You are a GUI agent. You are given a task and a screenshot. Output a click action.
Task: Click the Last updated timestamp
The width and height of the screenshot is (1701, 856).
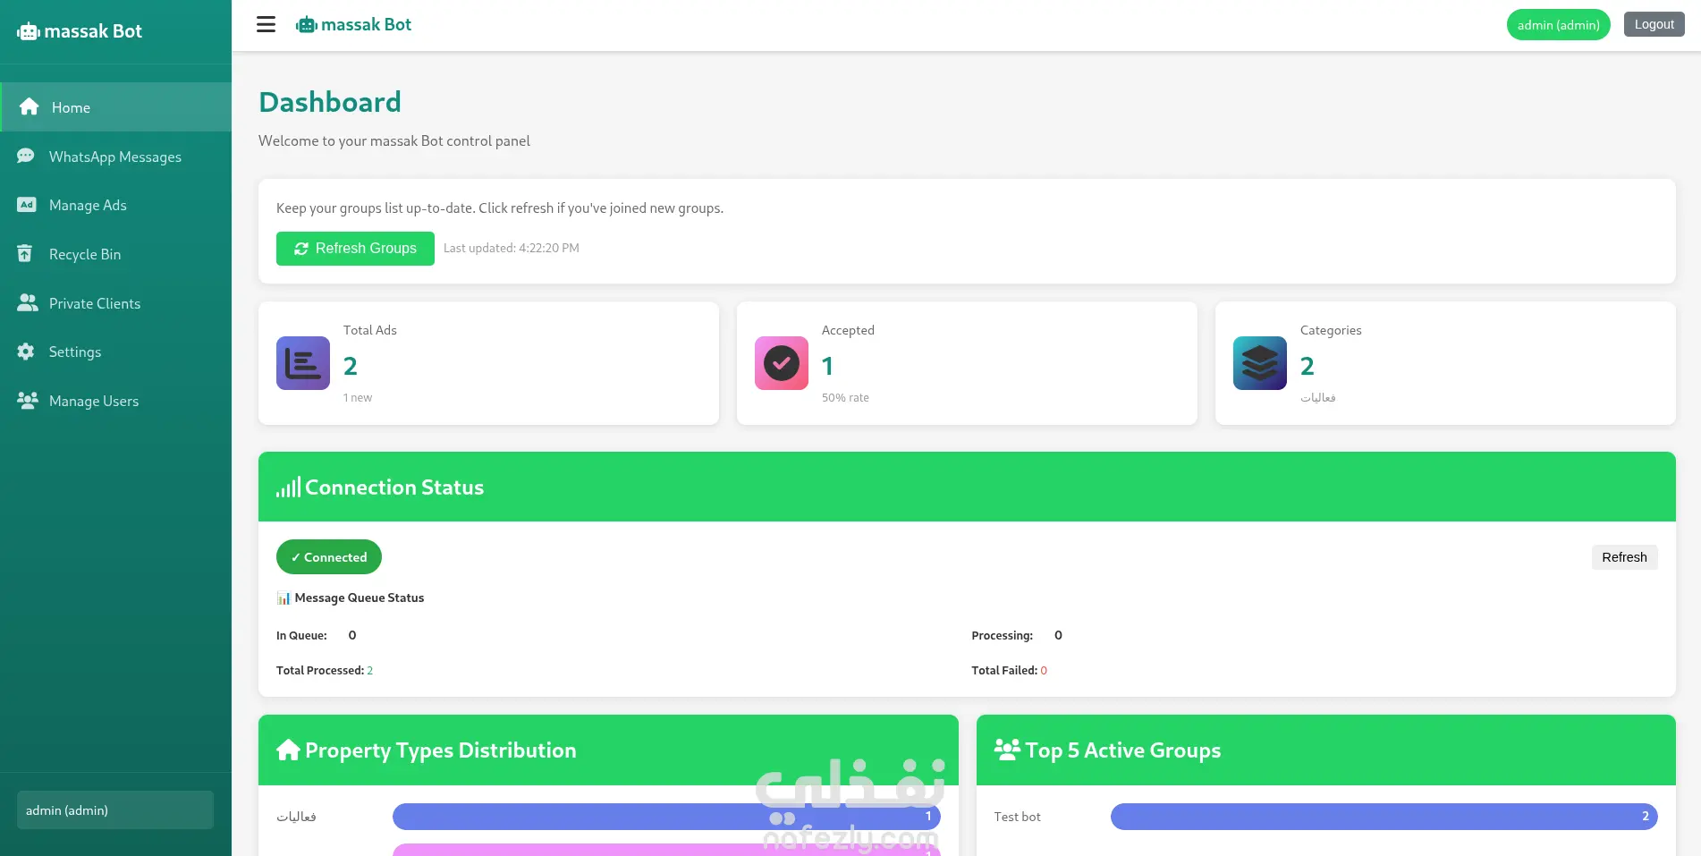[x=512, y=249]
